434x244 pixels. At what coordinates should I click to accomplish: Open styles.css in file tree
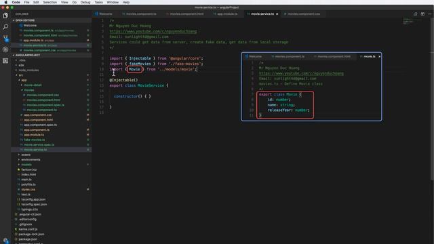[28, 190]
